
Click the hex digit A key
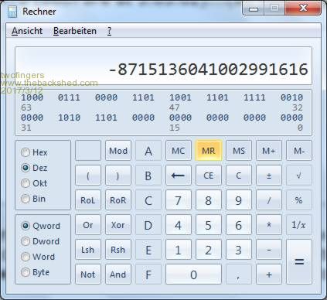coord(148,151)
